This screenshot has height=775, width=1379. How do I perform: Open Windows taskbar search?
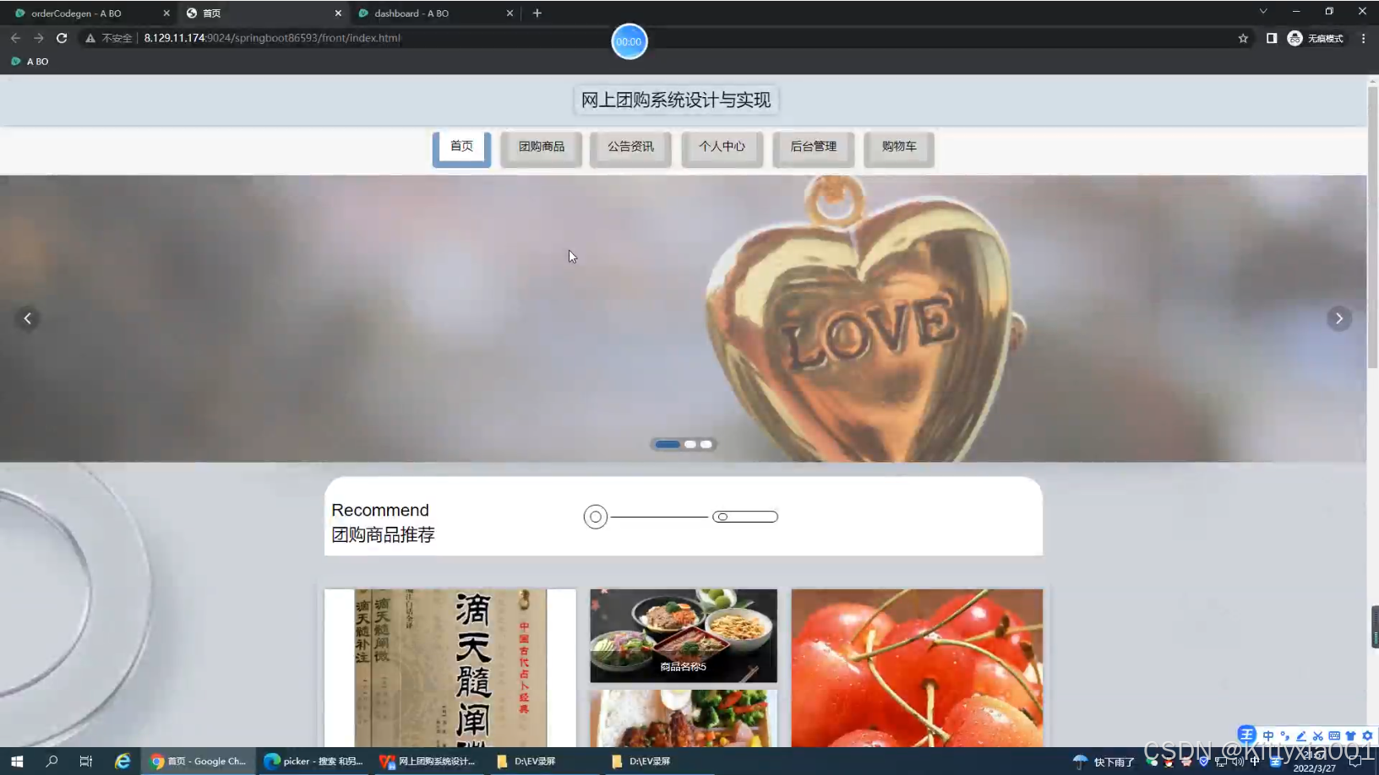pos(52,761)
